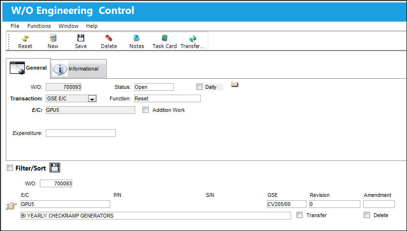The width and height of the screenshot is (407, 231).
Task: Open the Help menu
Action: coord(91,26)
